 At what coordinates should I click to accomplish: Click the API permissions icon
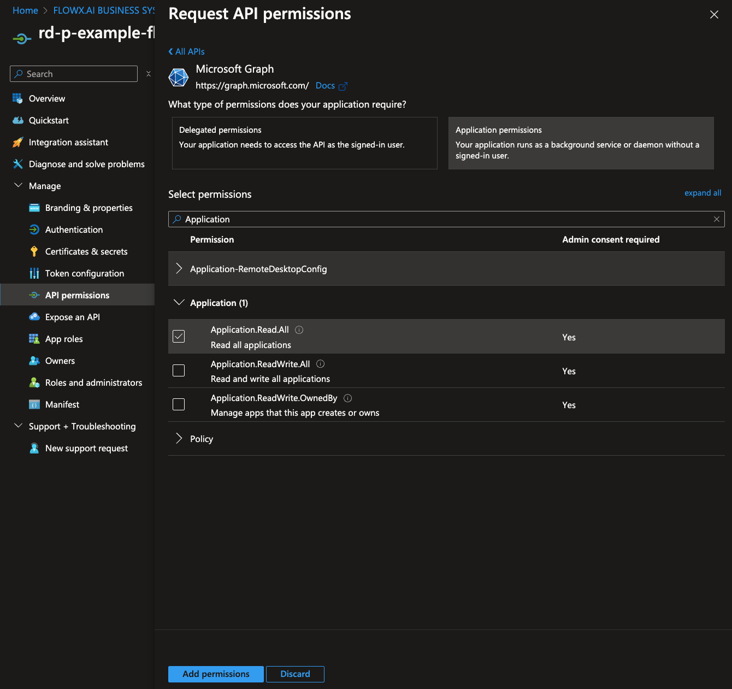tap(34, 295)
